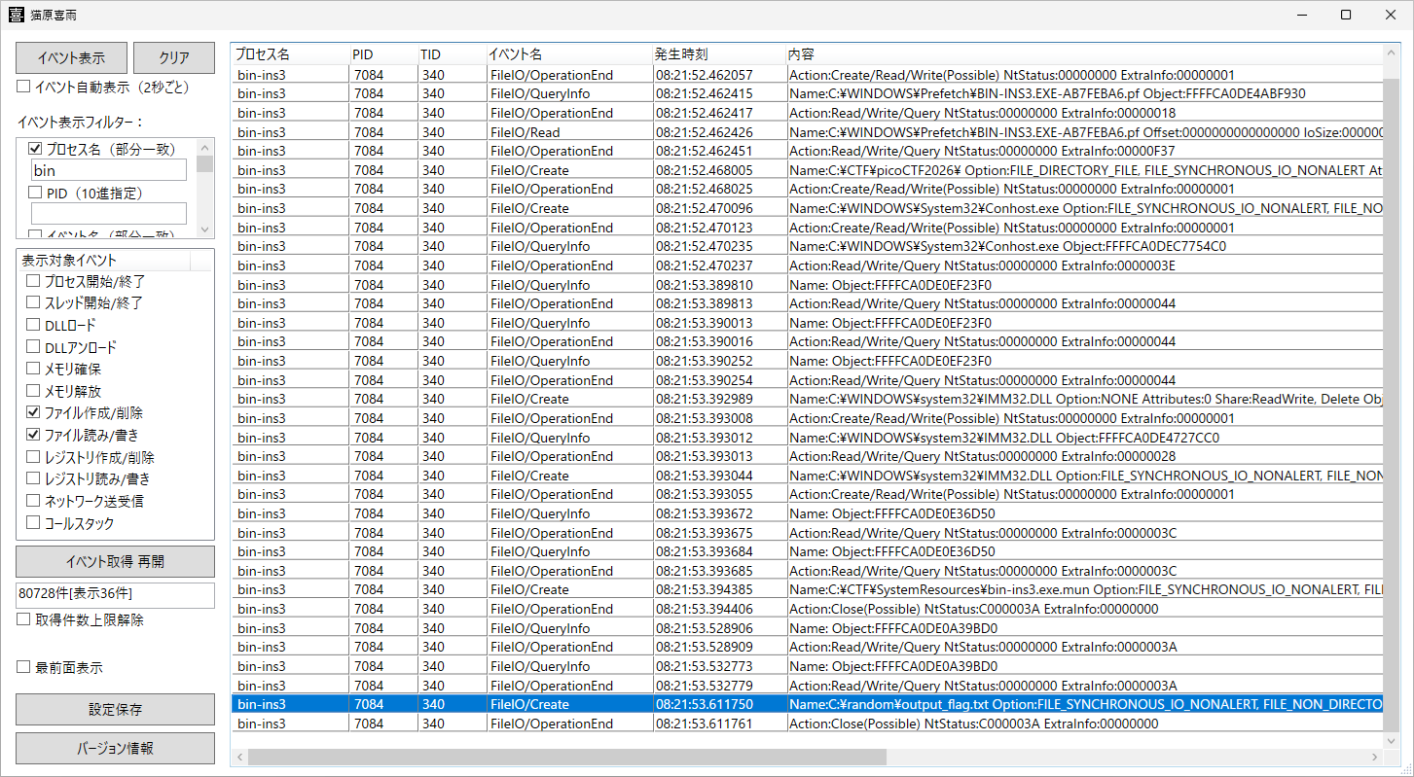Image resolution: width=1414 pixels, height=777 pixels.
Task: Toggle the PID（10進指定）checkbox
Action: click(x=36, y=193)
